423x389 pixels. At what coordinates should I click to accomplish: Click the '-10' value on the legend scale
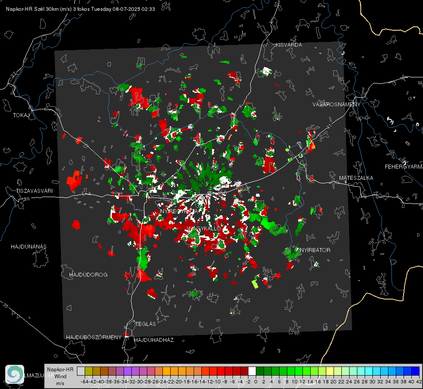tap(217, 382)
